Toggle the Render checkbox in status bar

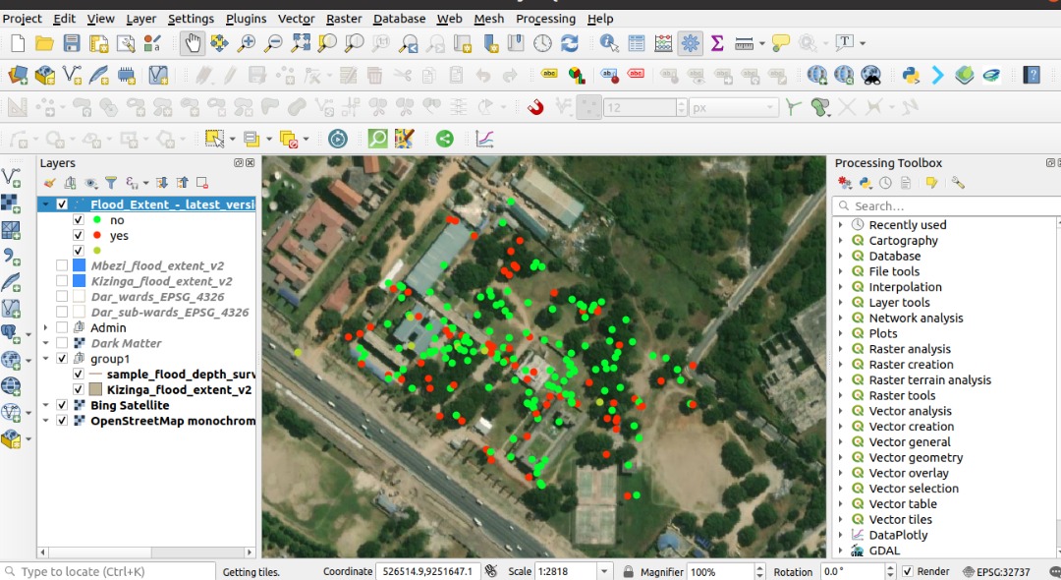(x=908, y=571)
